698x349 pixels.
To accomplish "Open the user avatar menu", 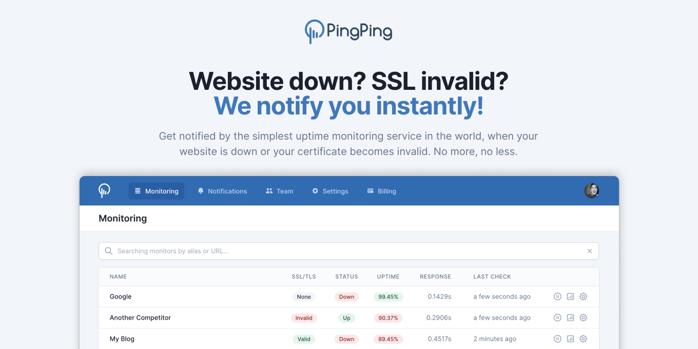I will [592, 191].
